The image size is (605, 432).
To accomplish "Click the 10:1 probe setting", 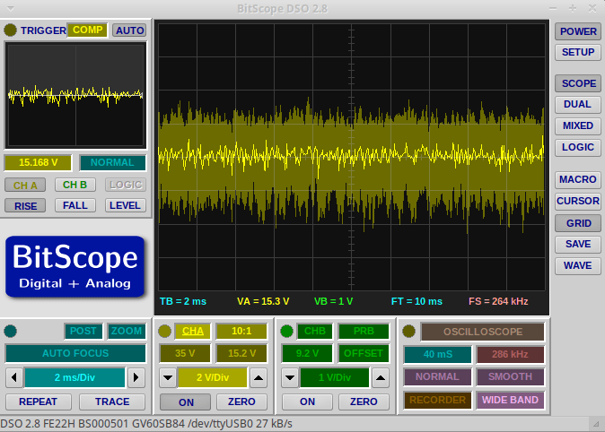I will 241,331.
